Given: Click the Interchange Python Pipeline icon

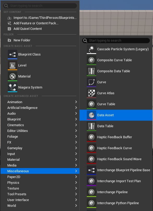Looking at the screenshot, I should (x=91, y=203).
